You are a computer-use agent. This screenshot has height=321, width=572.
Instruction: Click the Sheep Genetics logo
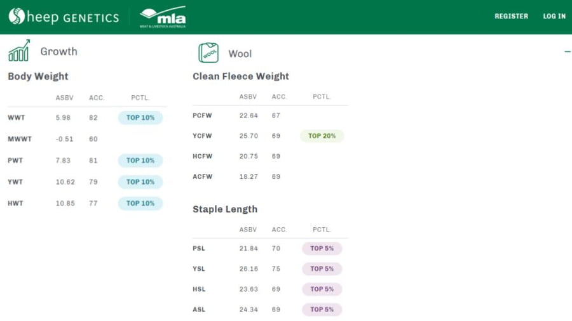tap(64, 17)
